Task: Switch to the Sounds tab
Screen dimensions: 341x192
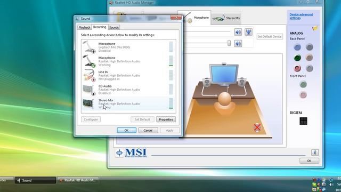Action: (x=114, y=27)
